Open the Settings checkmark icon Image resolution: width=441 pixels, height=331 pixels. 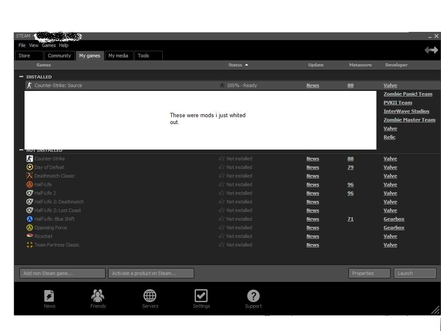pyautogui.click(x=201, y=296)
